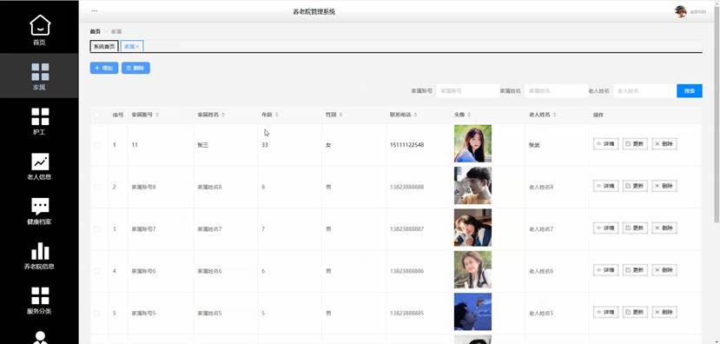Open the 服务分类 grid icon in sidebar
720x344 pixels.
tap(40, 296)
